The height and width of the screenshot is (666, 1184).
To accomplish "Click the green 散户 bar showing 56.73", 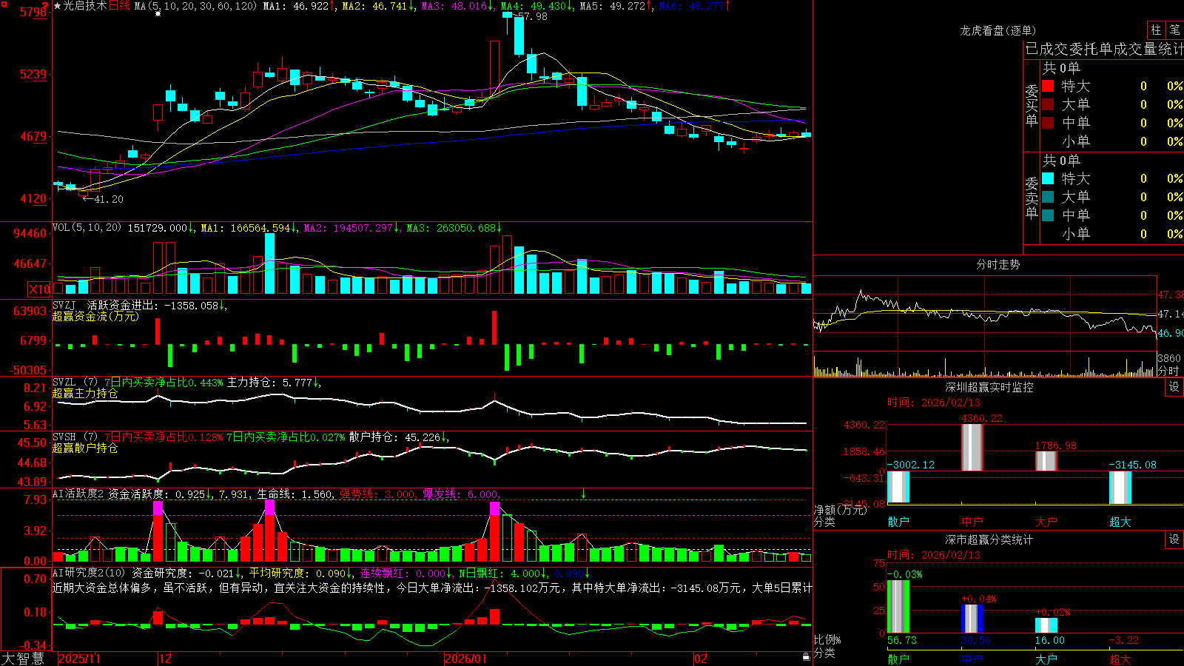I will 898,607.
